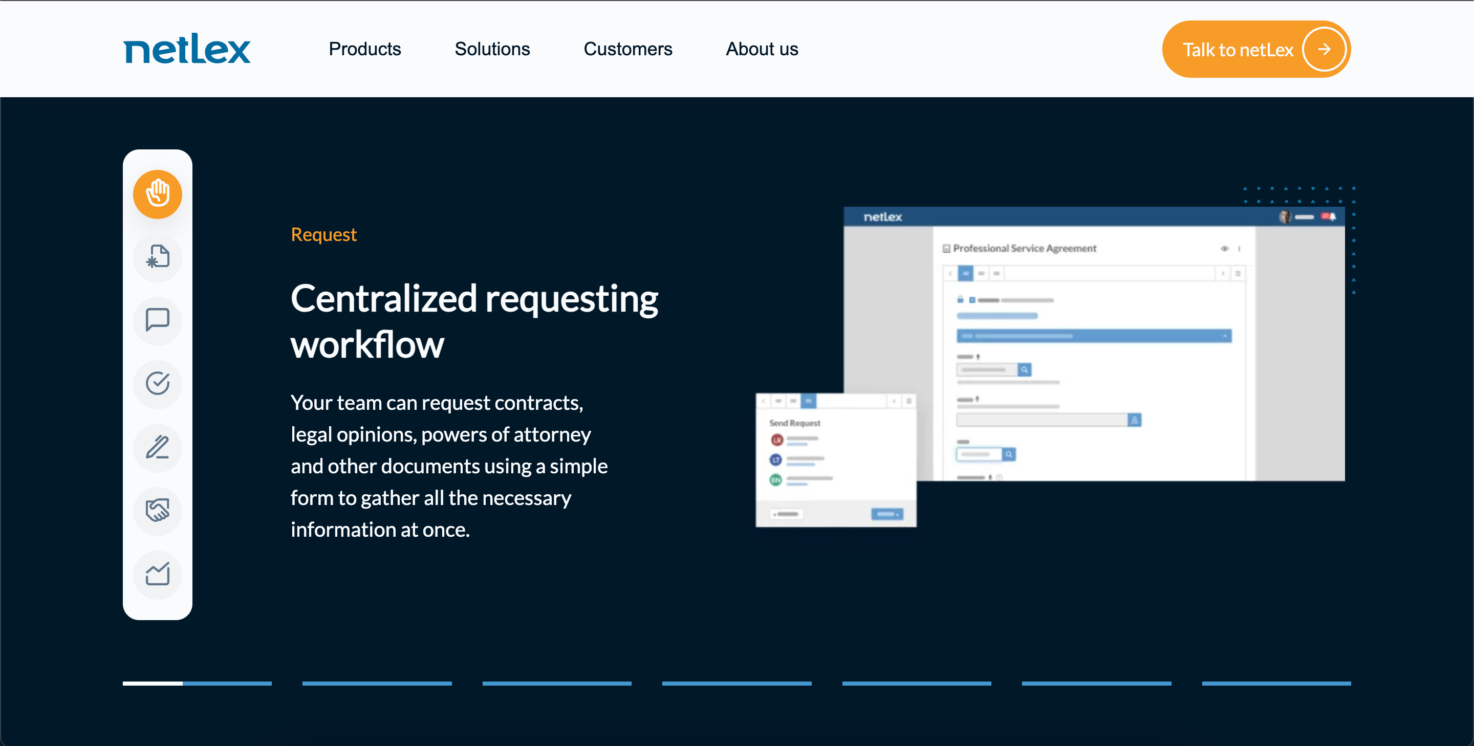Open the Customers menu

click(627, 49)
